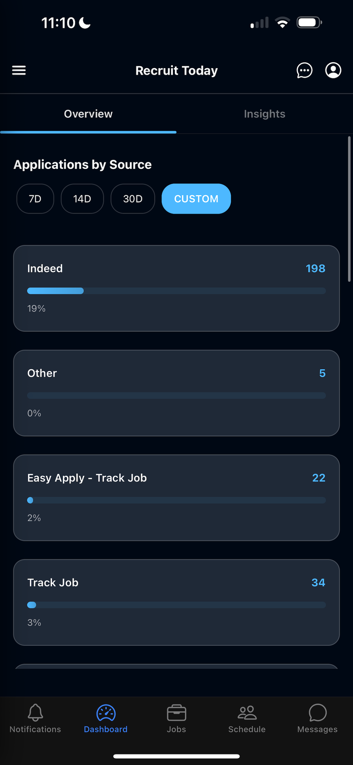The width and height of the screenshot is (353, 765).
Task: Select the 30D time range
Action: (x=133, y=199)
